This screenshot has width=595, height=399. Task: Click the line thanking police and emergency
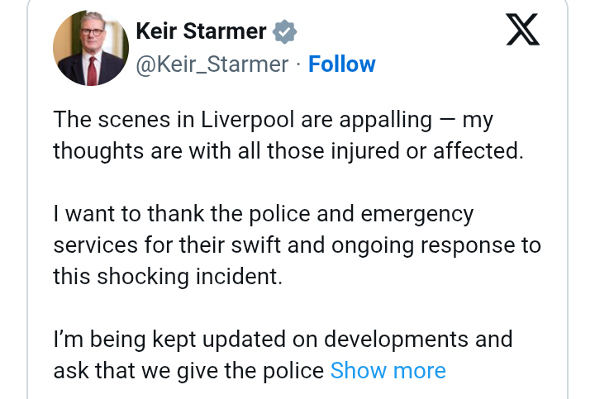pyautogui.click(x=264, y=214)
